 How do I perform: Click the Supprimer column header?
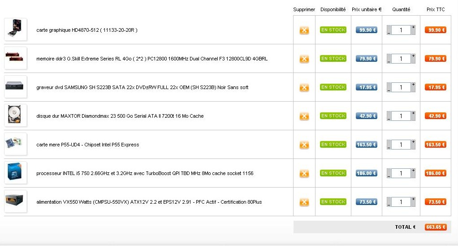tap(304, 9)
